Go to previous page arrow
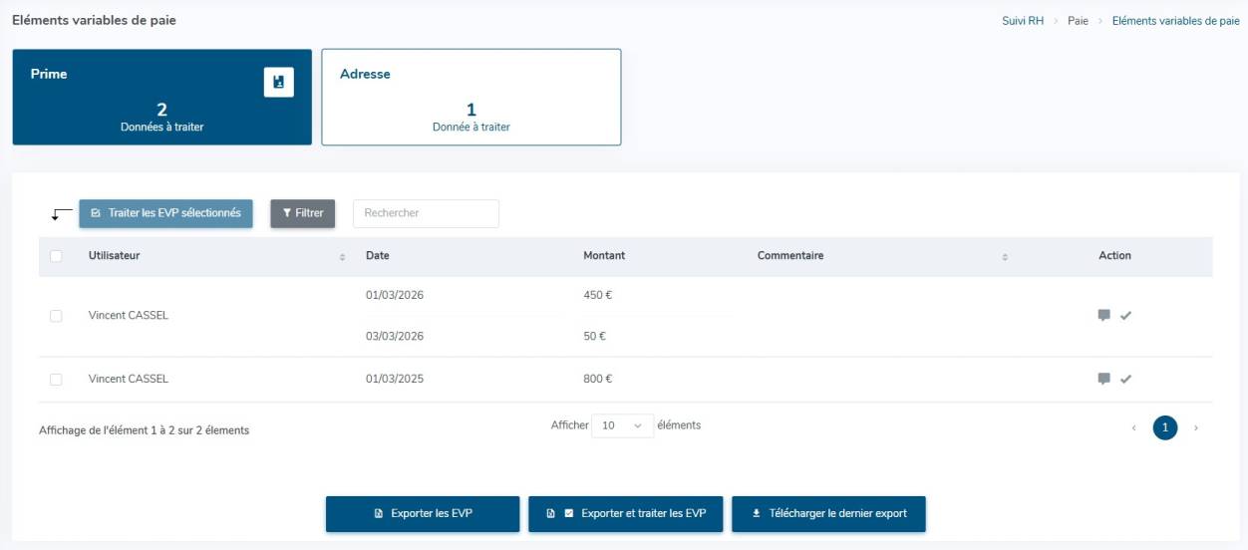The image size is (1248, 550). pos(1133,428)
